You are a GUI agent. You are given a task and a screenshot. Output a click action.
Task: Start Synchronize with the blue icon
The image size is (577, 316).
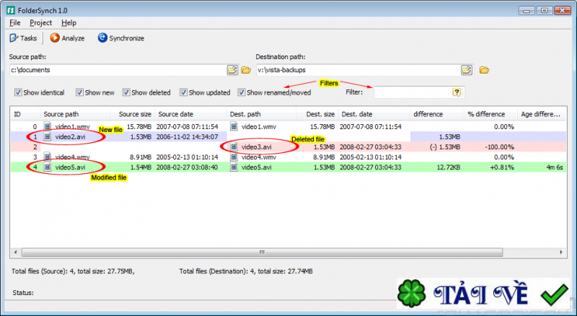coord(102,38)
